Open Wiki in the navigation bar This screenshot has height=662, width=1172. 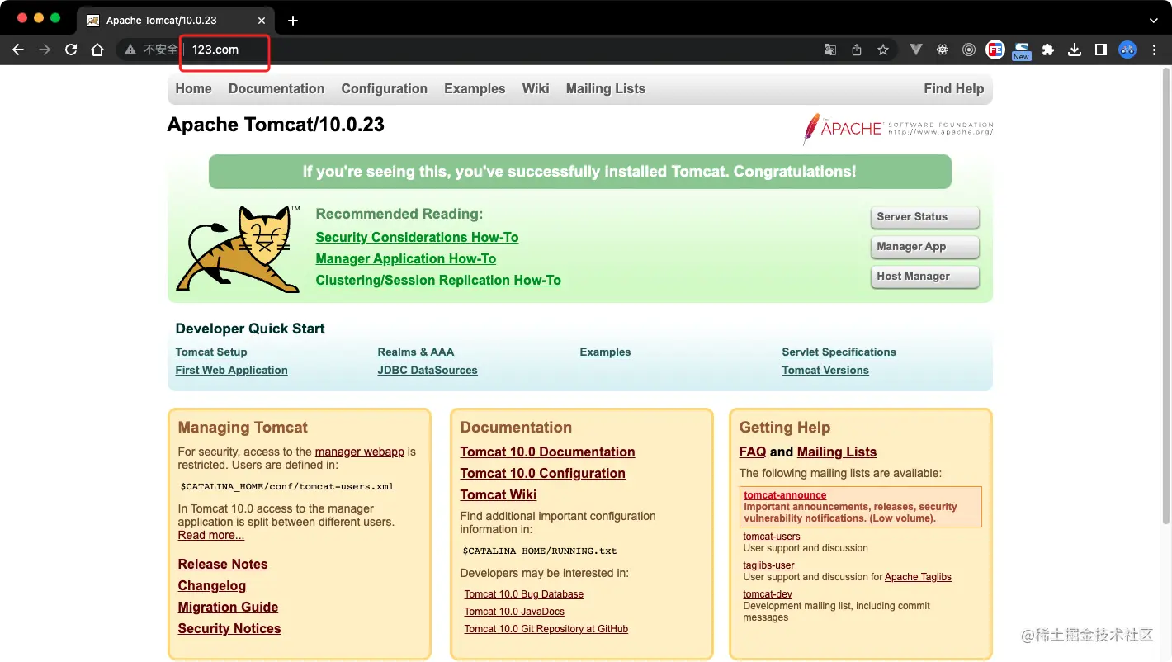click(536, 88)
